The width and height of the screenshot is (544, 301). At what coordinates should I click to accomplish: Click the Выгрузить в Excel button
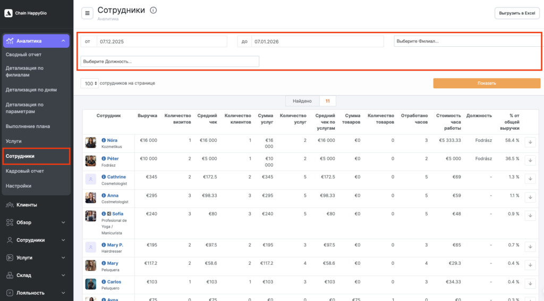click(x=516, y=13)
